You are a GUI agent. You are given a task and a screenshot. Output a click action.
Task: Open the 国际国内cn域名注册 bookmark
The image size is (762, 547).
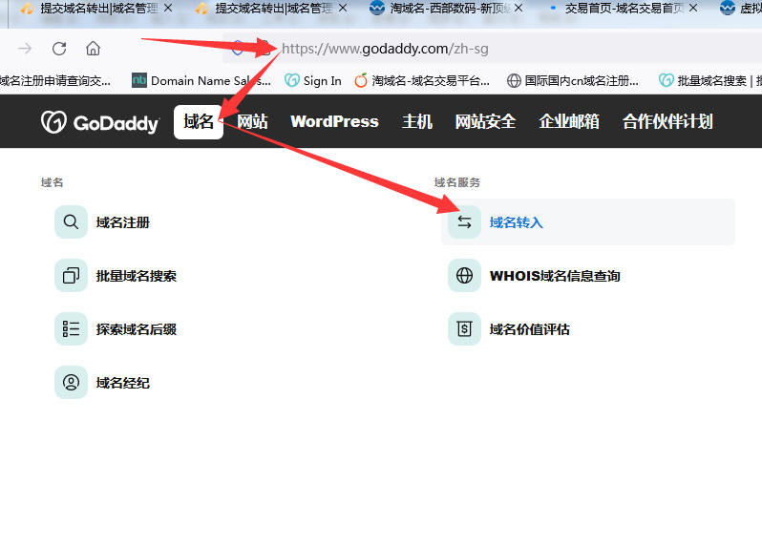pos(573,80)
